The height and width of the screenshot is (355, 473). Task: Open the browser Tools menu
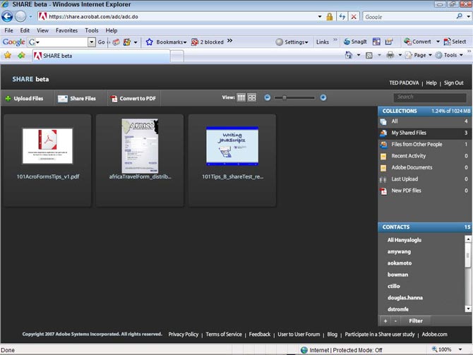click(92, 31)
